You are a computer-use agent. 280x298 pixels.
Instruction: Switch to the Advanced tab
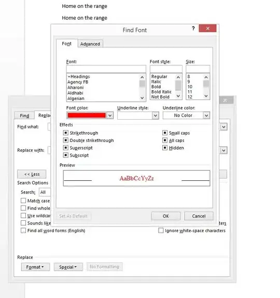coord(90,44)
